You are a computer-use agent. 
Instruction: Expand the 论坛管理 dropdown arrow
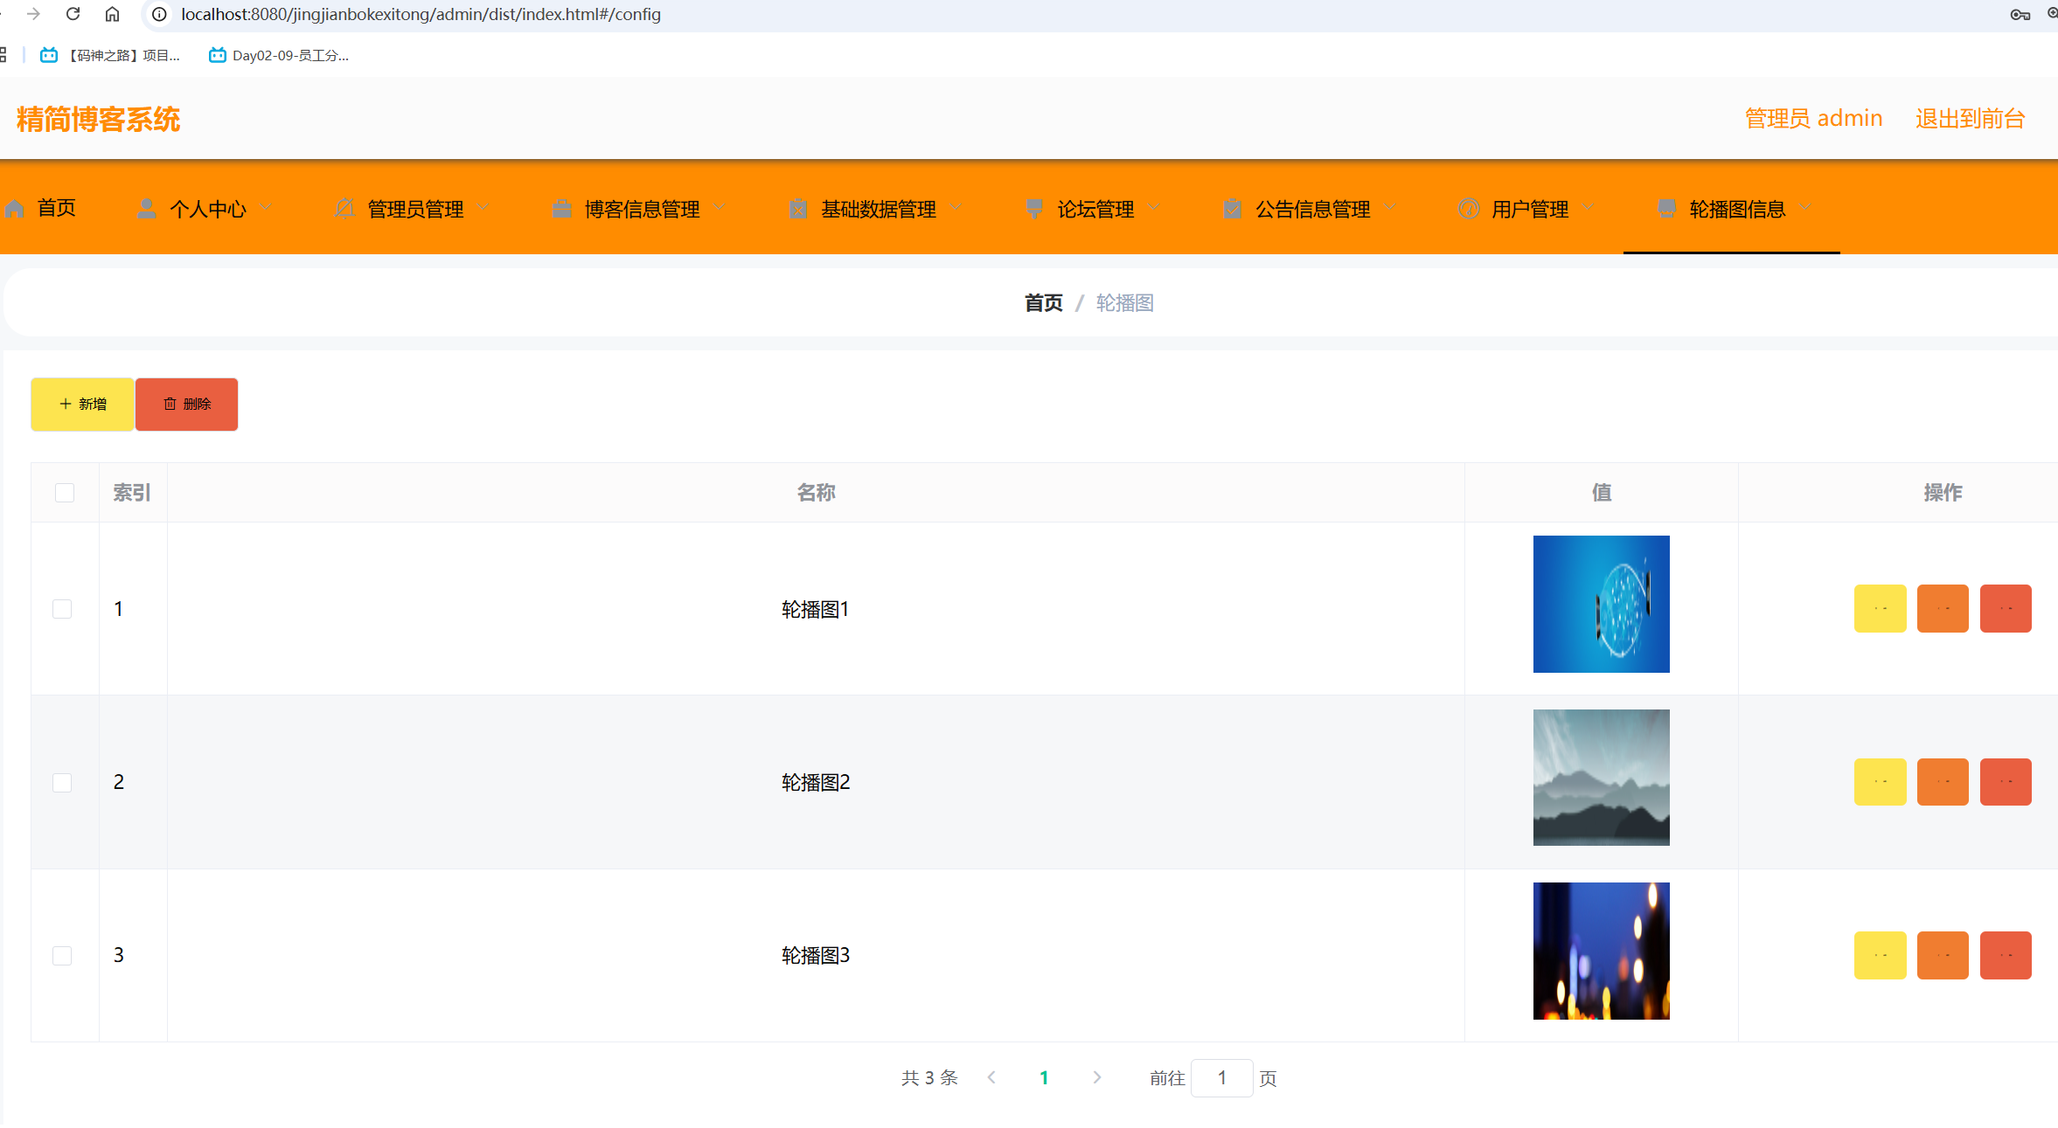pyautogui.click(x=1153, y=208)
